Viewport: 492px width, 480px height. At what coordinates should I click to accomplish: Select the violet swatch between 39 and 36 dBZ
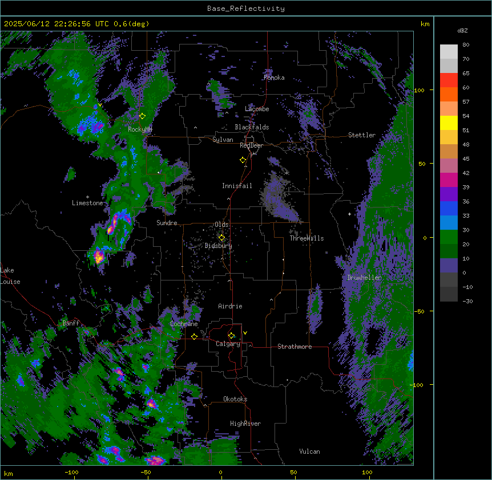click(449, 194)
